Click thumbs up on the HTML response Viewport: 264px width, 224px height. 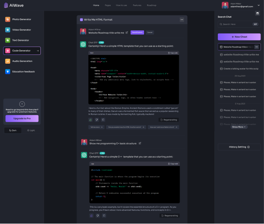pyautogui.click(x=90, y=119)
